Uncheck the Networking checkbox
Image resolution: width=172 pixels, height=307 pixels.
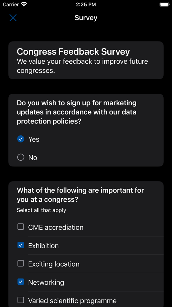pyautogui.click(x=21, y=282)
